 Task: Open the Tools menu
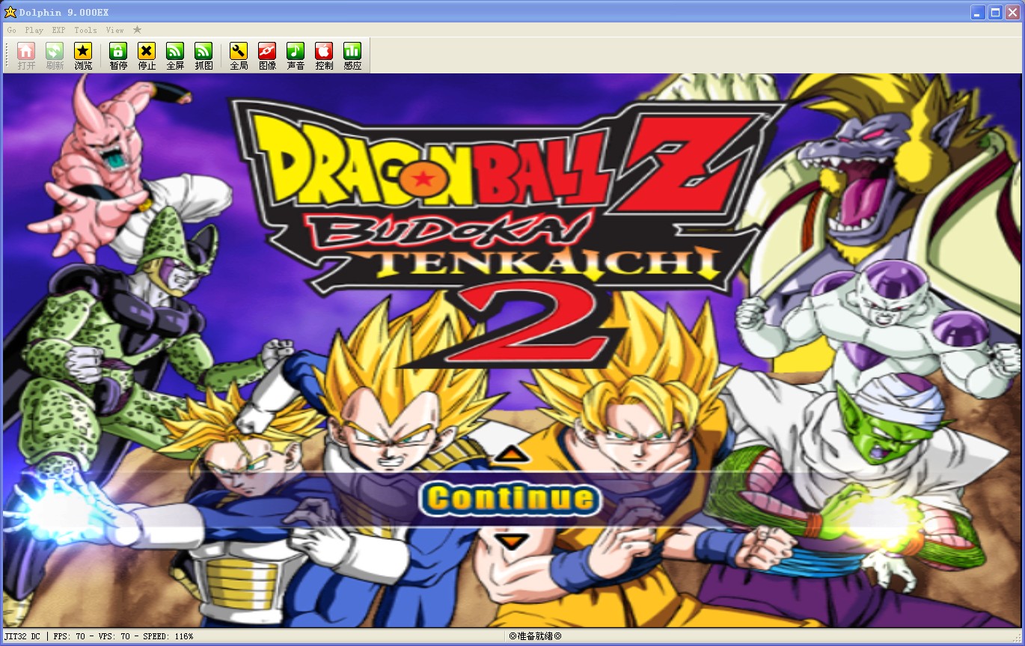click(x=85, y=30)
